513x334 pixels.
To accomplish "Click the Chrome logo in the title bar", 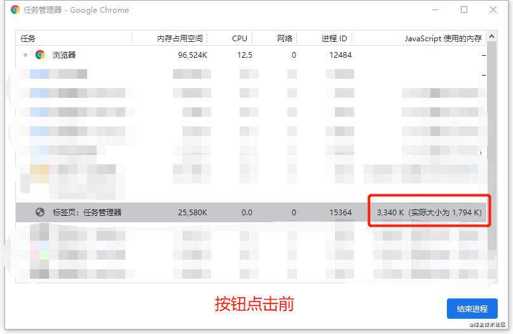I will click(x=15, y=10).
